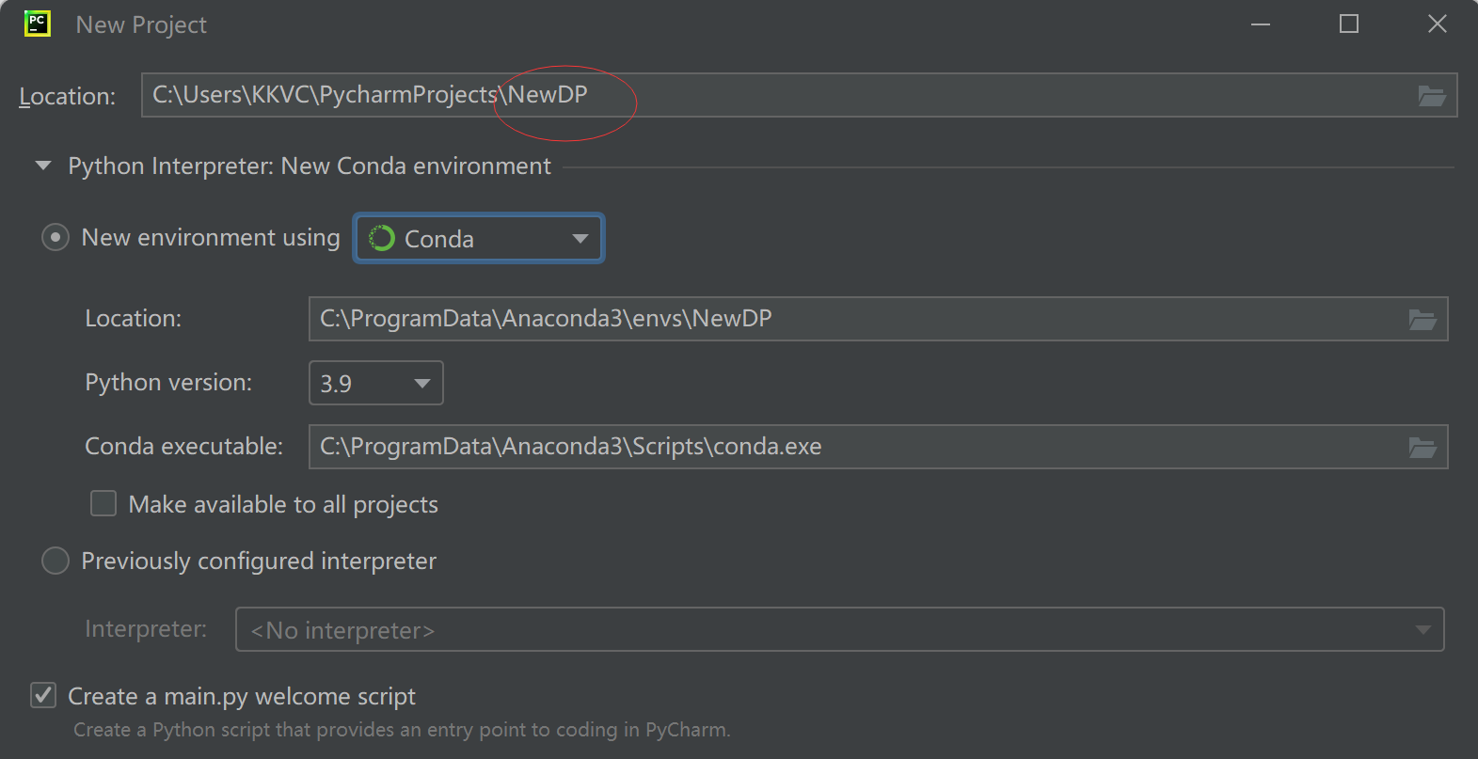Browse for project location folder

pos(1432,95)
